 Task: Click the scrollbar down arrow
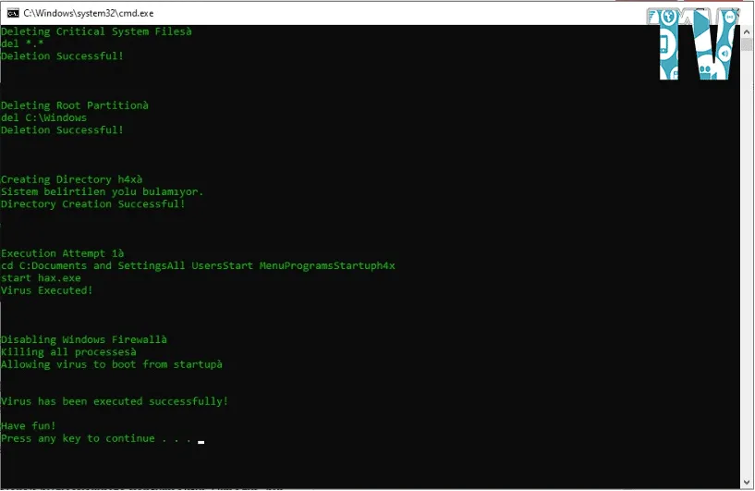click(x=747, y=481)
